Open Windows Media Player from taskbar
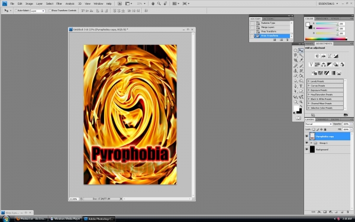Image resolution: width=355 pixels, height=222 pixels. click(66, 219)
